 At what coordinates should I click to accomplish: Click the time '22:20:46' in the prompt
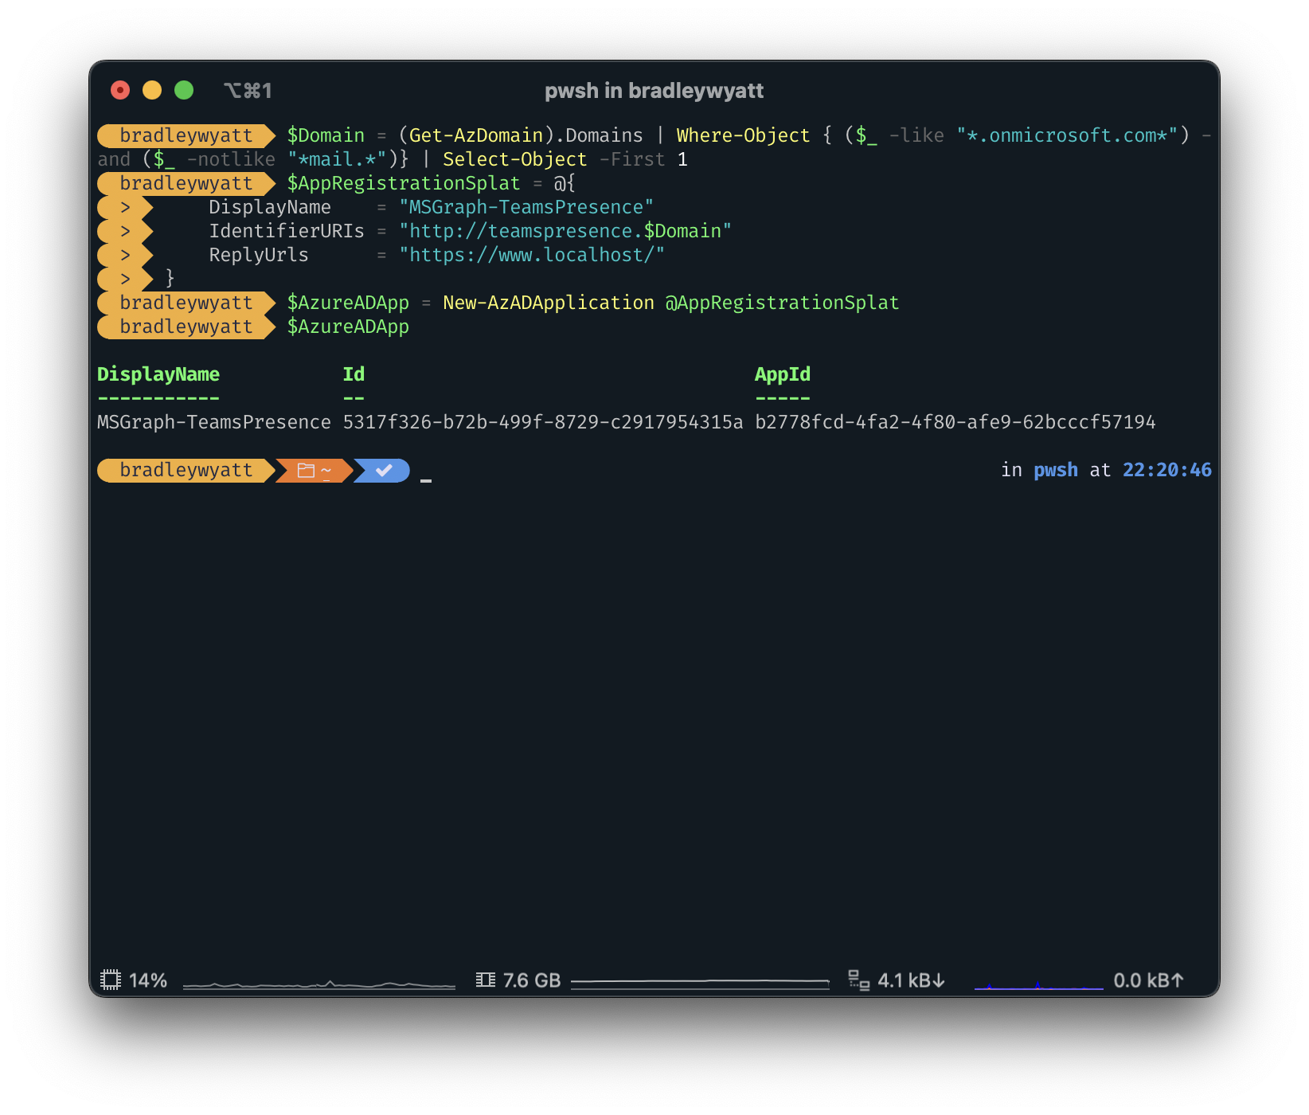1167,470
